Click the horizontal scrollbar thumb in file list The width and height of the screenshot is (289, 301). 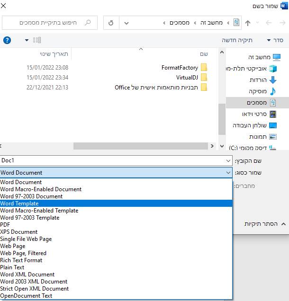(141, 146)
